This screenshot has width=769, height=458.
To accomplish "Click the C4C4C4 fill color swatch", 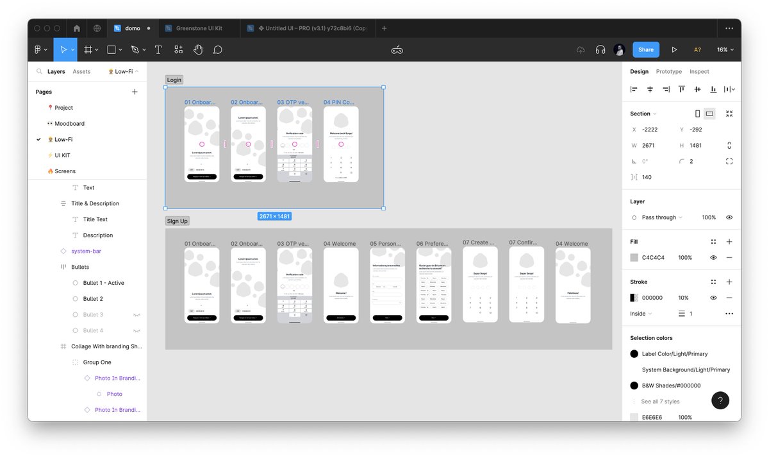I will pyautogui.click(x=634, y=257).
